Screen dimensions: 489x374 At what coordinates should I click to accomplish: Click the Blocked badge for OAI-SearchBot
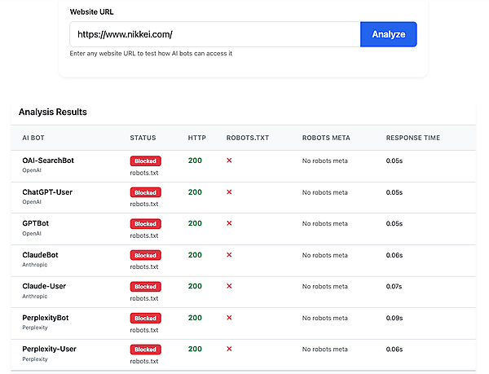pyautogui.click(x=145, y=161)
